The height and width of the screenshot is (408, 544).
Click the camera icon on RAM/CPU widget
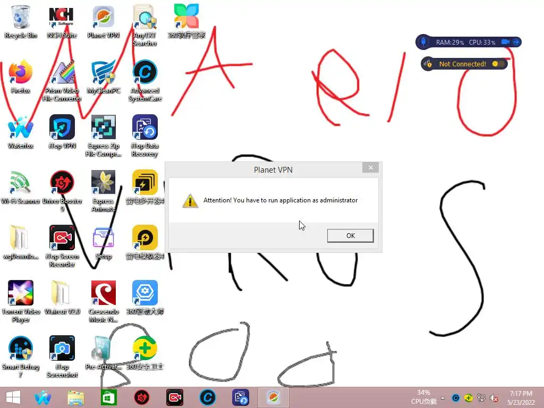pyautogui.click(x=505, y=42)
